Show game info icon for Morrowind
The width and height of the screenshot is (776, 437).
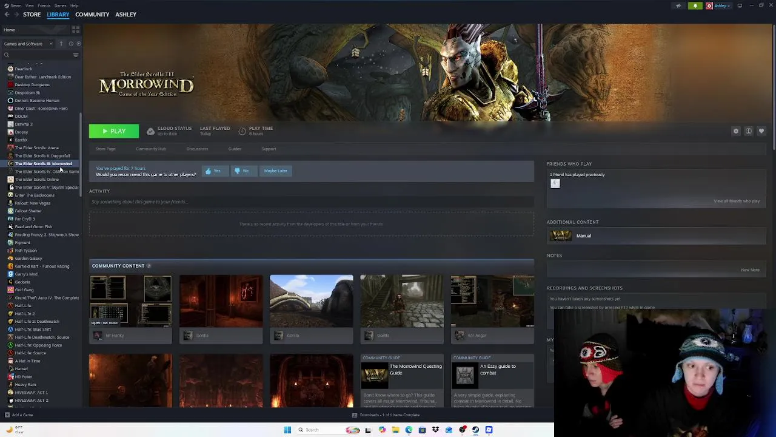(x=749, y=131)
